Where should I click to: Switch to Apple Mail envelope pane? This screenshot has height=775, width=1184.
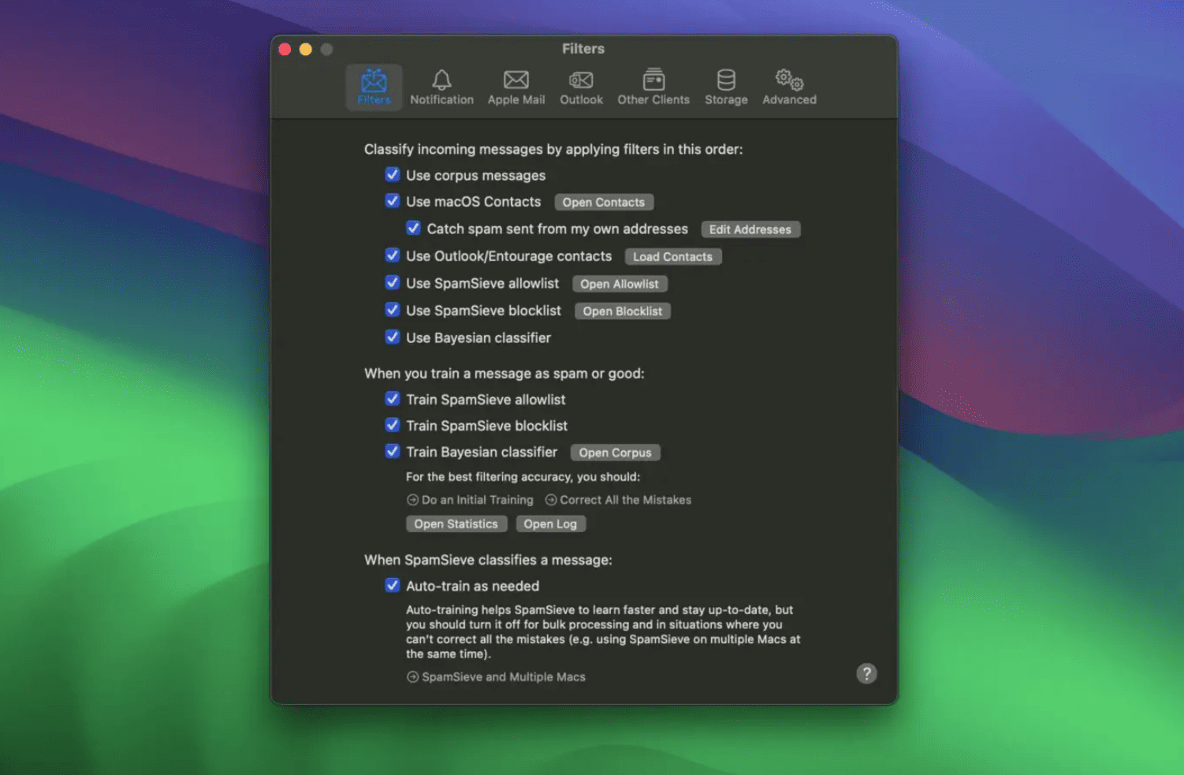click(x=516, y=87)
